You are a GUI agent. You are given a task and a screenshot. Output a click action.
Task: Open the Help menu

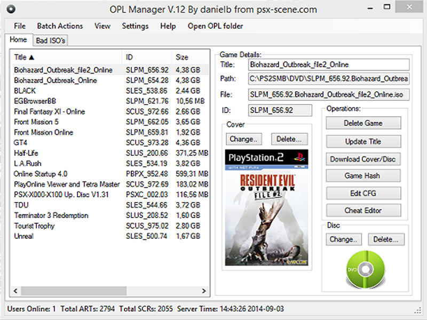coord(168,26)
